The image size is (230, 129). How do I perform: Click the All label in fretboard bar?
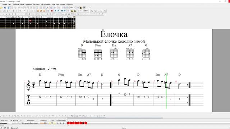point(62,17)
